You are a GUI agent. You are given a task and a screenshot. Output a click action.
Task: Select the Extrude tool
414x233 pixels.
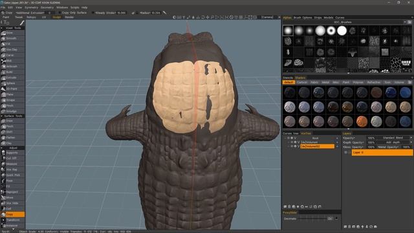click(13, 78)
